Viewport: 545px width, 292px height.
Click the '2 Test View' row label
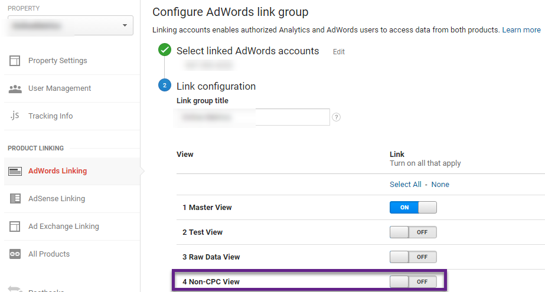click(x=203, y=232)
